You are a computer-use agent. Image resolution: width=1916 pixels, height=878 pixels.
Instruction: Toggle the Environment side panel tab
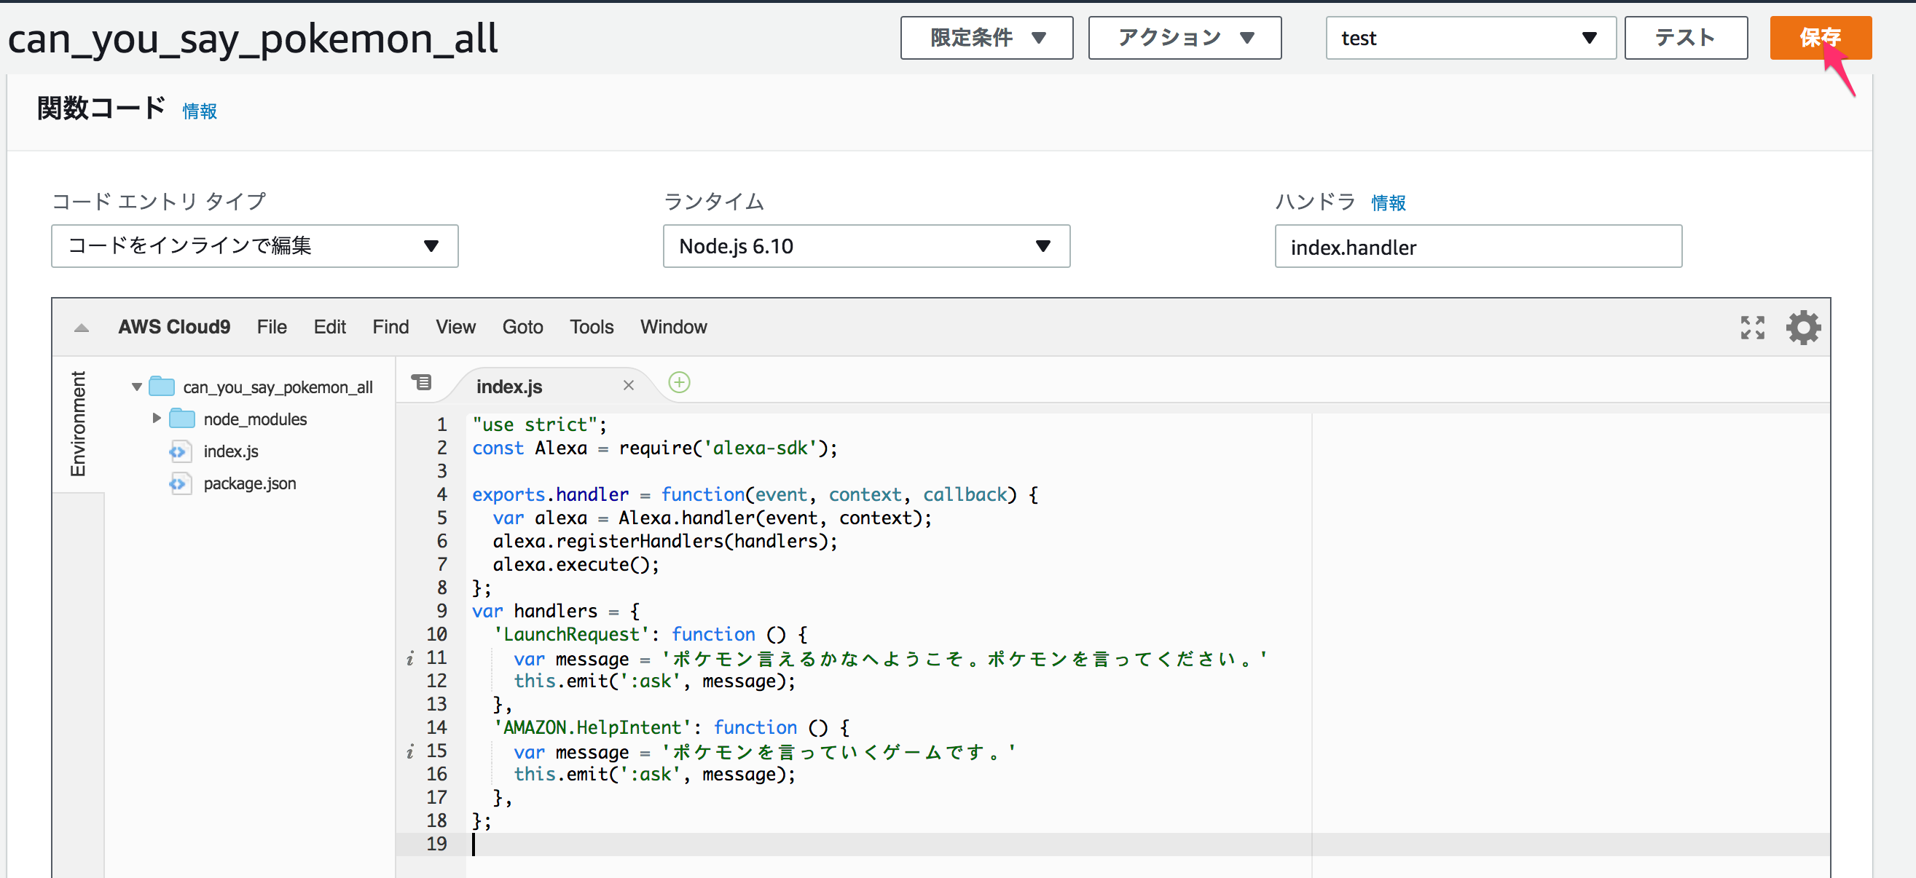tap(78, 423)
